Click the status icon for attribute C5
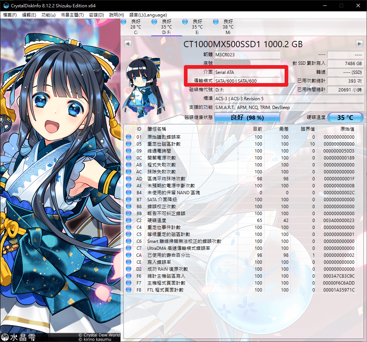Screen dimensions: 367x342 coord(129,234)
